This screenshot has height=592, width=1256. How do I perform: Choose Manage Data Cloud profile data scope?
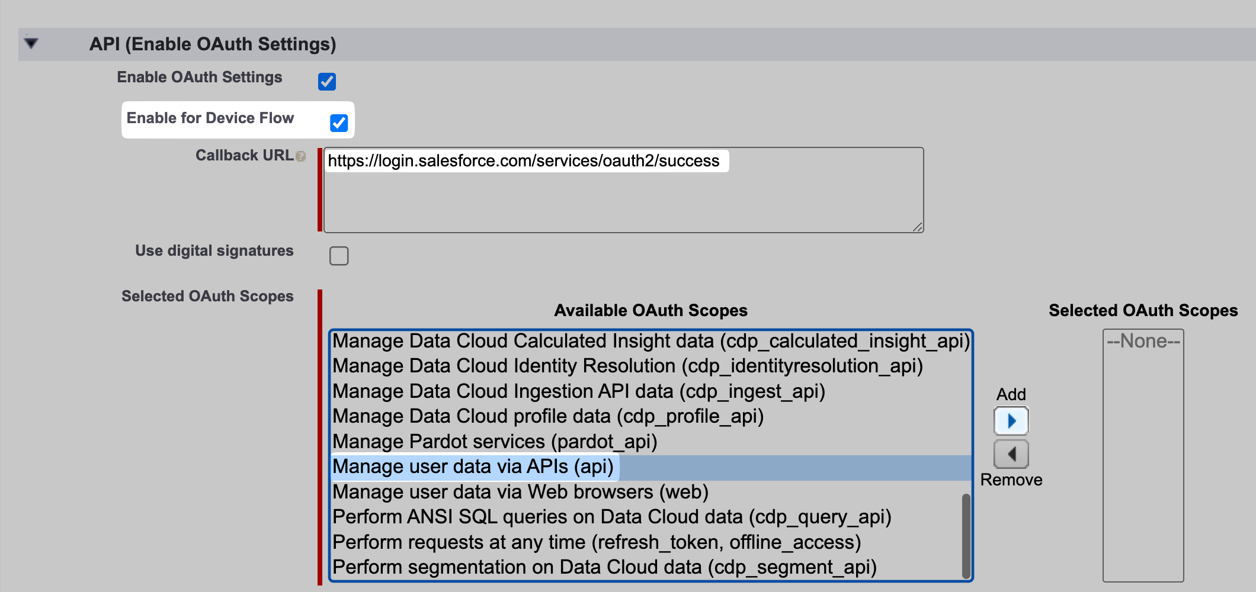547,416
